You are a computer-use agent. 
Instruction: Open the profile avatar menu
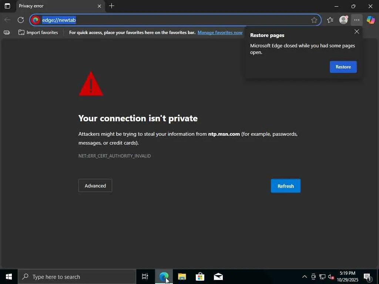[343, 20]
